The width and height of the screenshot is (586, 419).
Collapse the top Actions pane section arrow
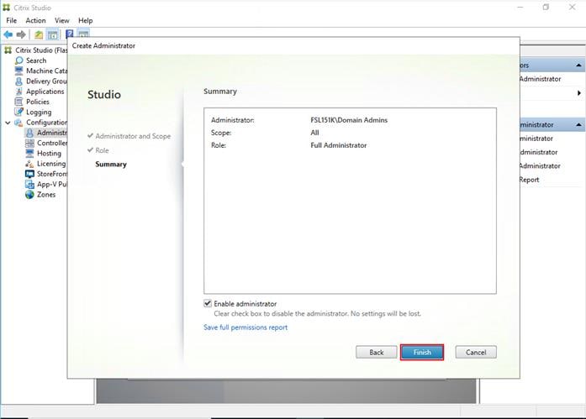578,65
